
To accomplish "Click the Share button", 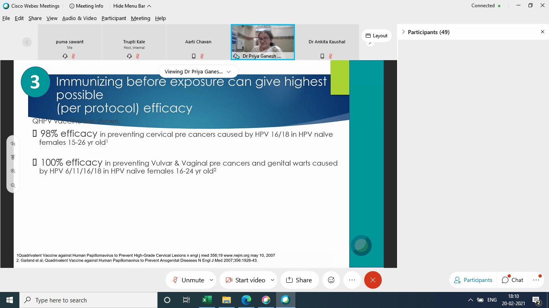I will (x=299, y=280).
